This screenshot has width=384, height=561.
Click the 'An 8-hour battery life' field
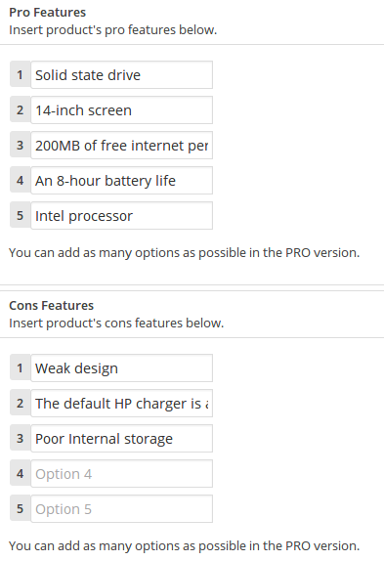pyautogui.click(x=121, y=180)
